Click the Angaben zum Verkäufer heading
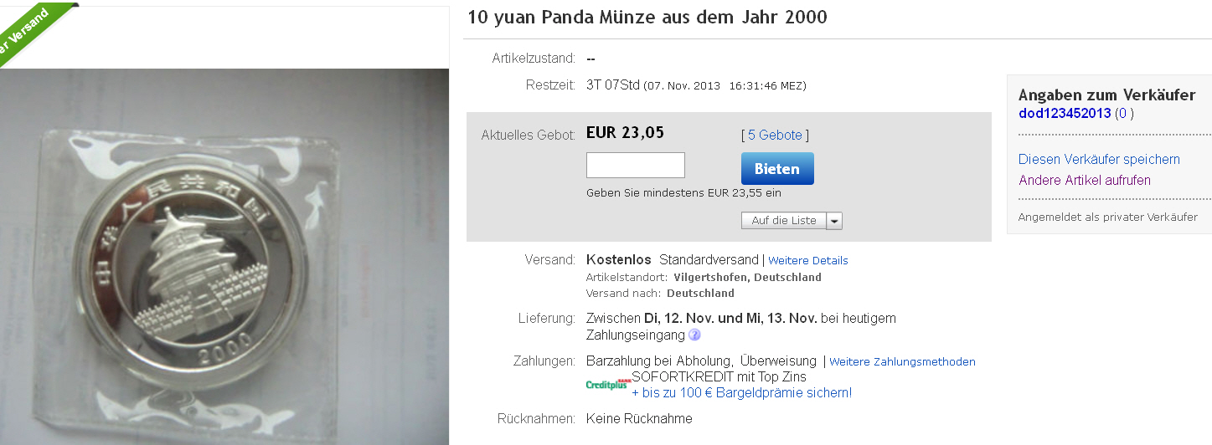 tap(1107, 95)
